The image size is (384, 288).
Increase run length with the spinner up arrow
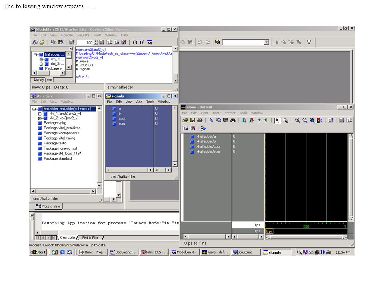click(x=96, y=41)
